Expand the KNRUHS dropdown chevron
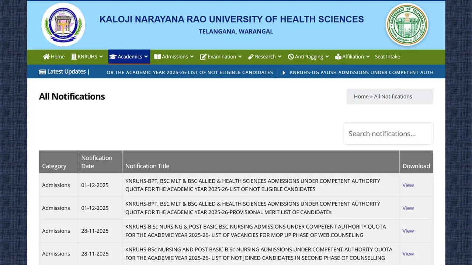Screen dimensions: 472x265 [x=101, y=57]
